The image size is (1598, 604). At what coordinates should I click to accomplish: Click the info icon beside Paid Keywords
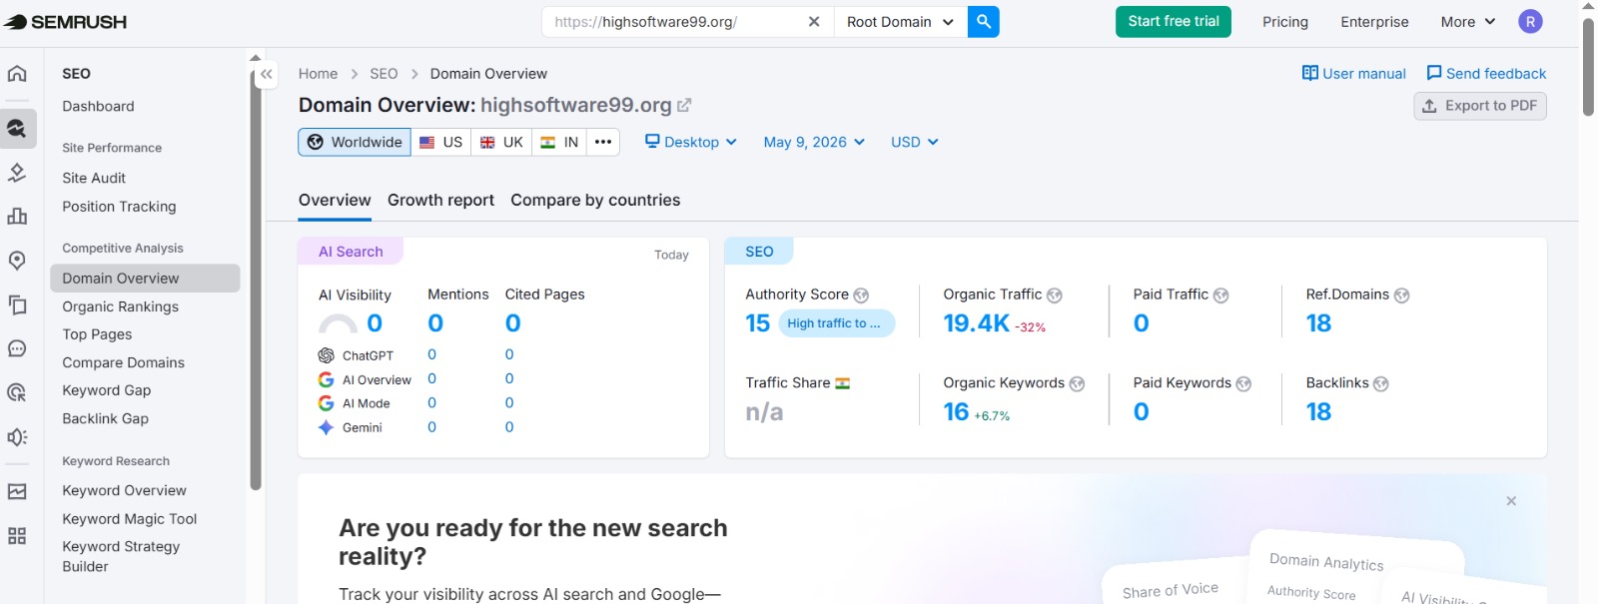[x=1243, y=384]
